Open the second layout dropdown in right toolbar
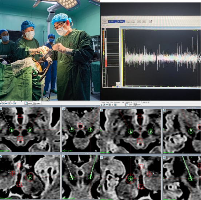Image resolution: width=201 pixels, height=200 pixels. (138, 105)
